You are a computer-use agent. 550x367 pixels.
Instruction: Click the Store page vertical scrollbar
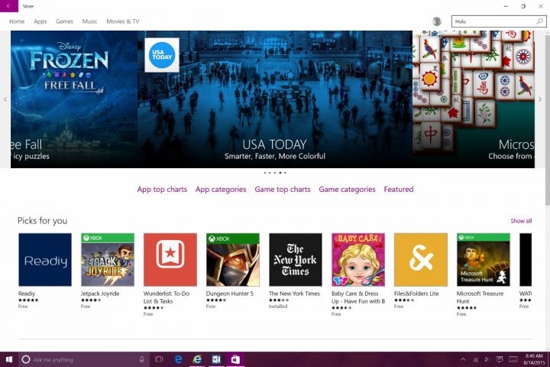click(x=547, y=119)
